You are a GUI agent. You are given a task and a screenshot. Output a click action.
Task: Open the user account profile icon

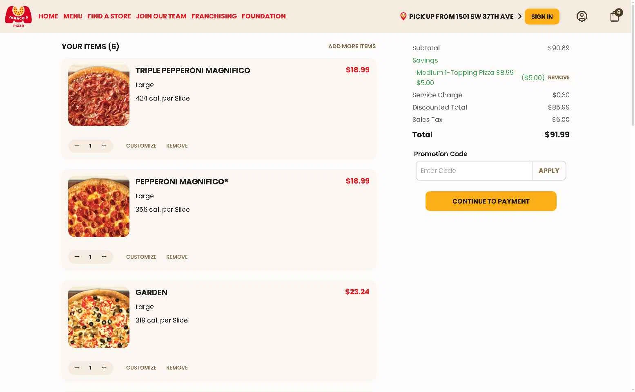tap(582, 16)
